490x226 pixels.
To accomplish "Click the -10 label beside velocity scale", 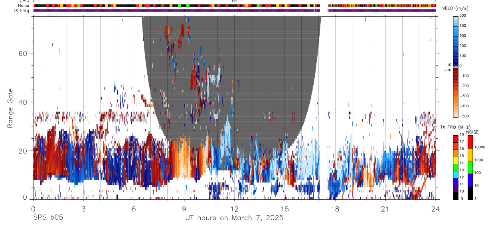I will [x=447, y=70].
